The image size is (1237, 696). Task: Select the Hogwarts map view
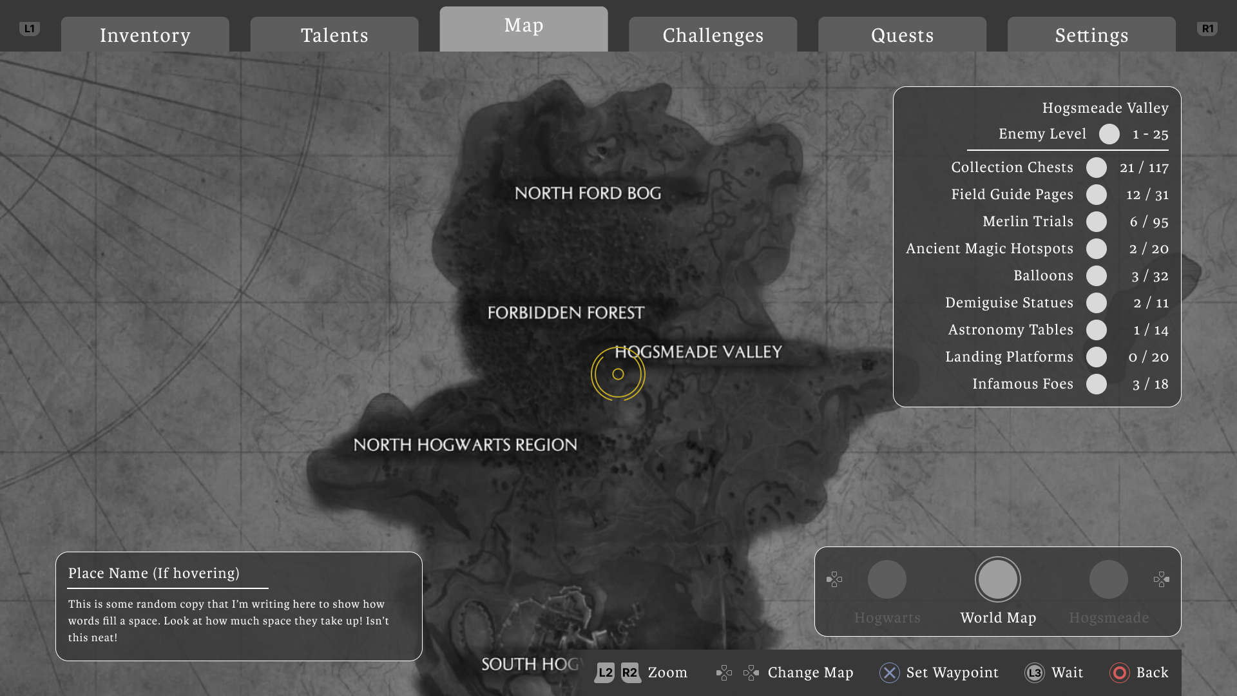(887, 579)
